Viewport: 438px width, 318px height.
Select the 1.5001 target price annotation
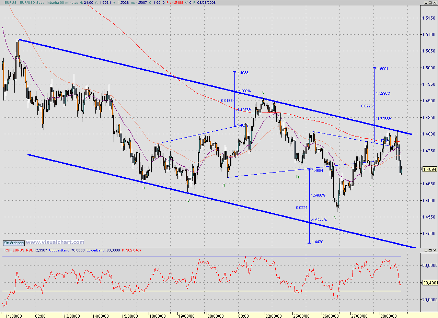[x=382, y=69]
